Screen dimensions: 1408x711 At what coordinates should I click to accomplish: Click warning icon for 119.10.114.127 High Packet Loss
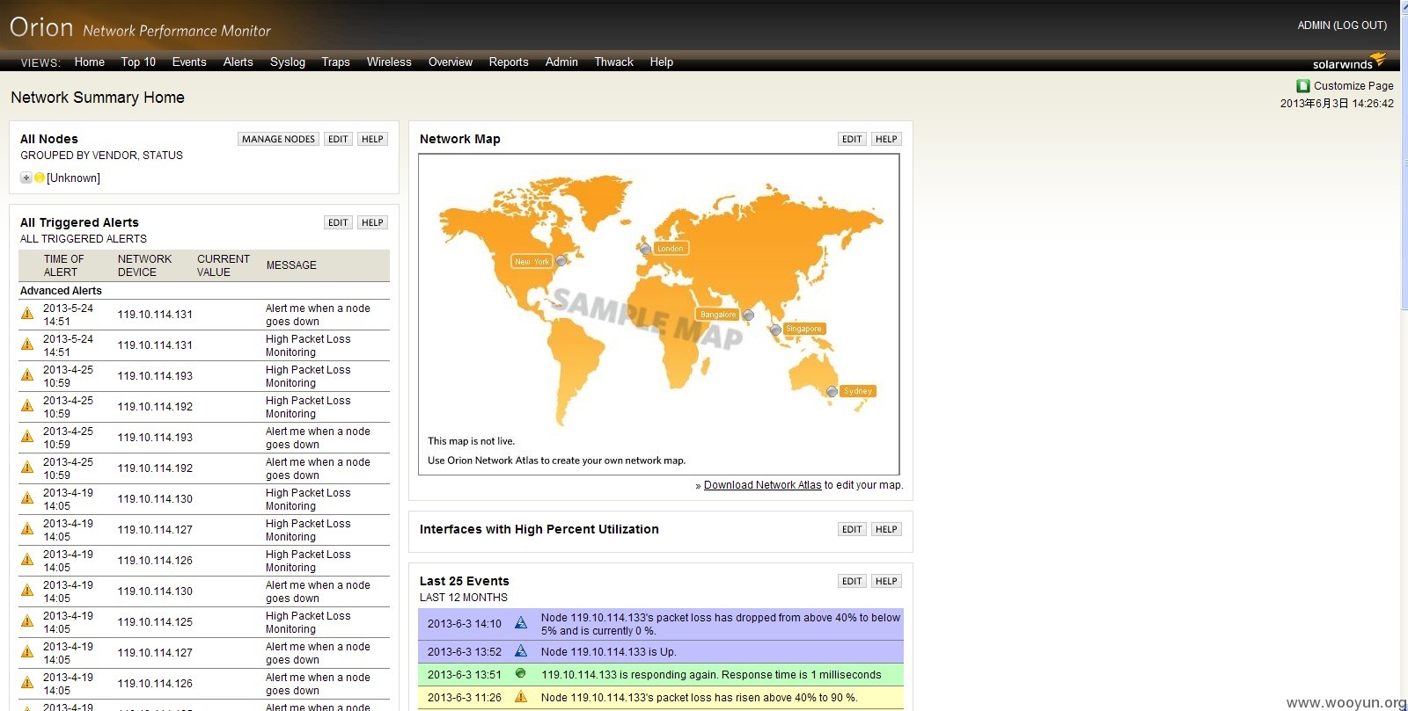27,529
